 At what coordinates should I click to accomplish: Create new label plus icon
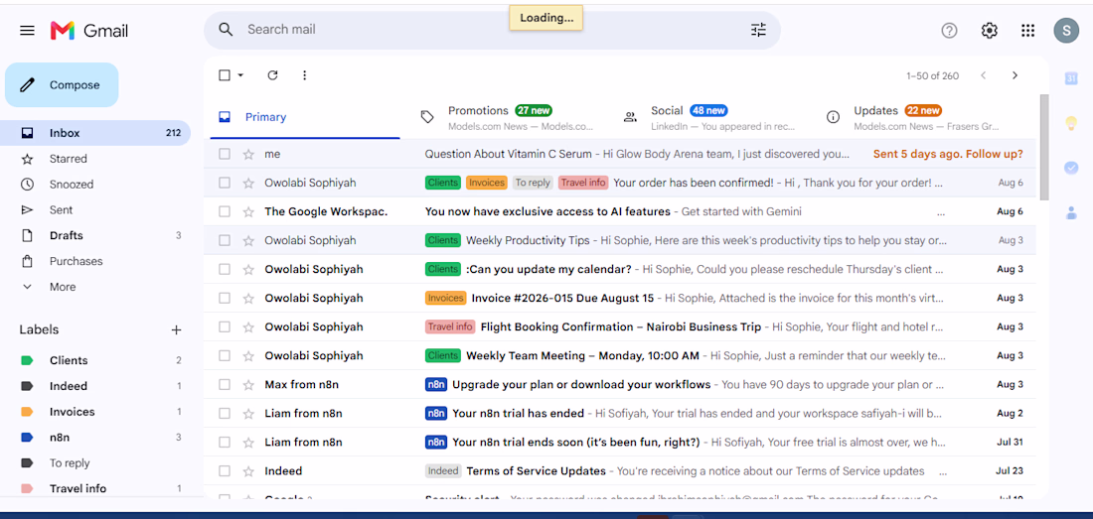click(x=176, y=329)
